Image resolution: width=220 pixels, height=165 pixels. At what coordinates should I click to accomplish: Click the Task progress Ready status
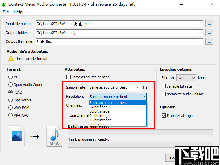[x=103, y=139]
